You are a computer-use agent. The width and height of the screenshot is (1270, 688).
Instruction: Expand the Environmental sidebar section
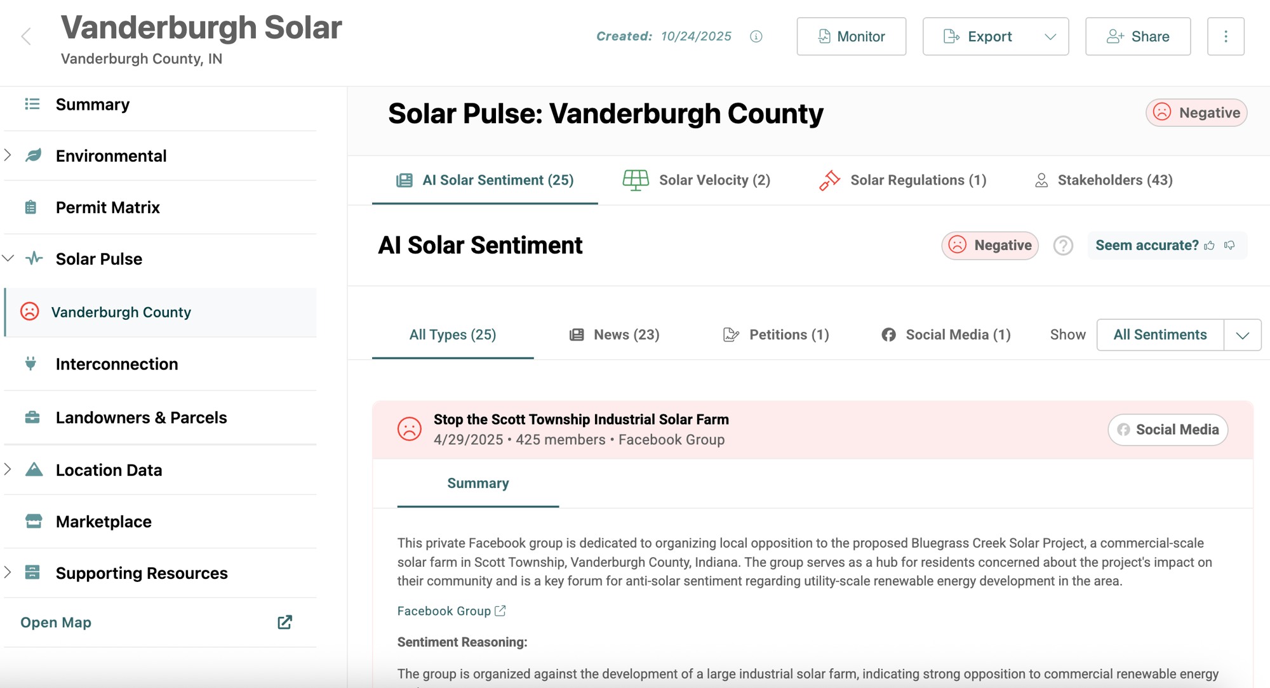(8, 155)
